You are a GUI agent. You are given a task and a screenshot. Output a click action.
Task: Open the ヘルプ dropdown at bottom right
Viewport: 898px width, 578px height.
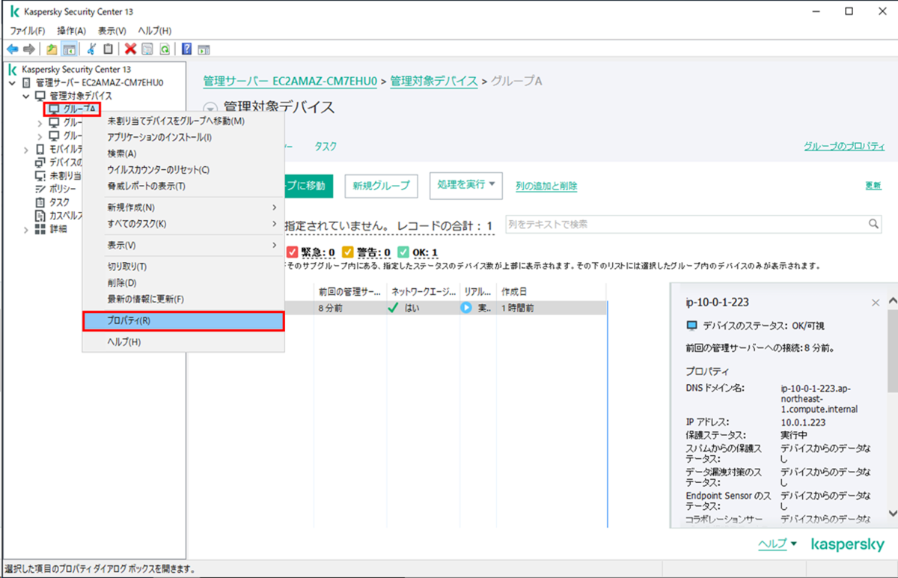point(778,544)
